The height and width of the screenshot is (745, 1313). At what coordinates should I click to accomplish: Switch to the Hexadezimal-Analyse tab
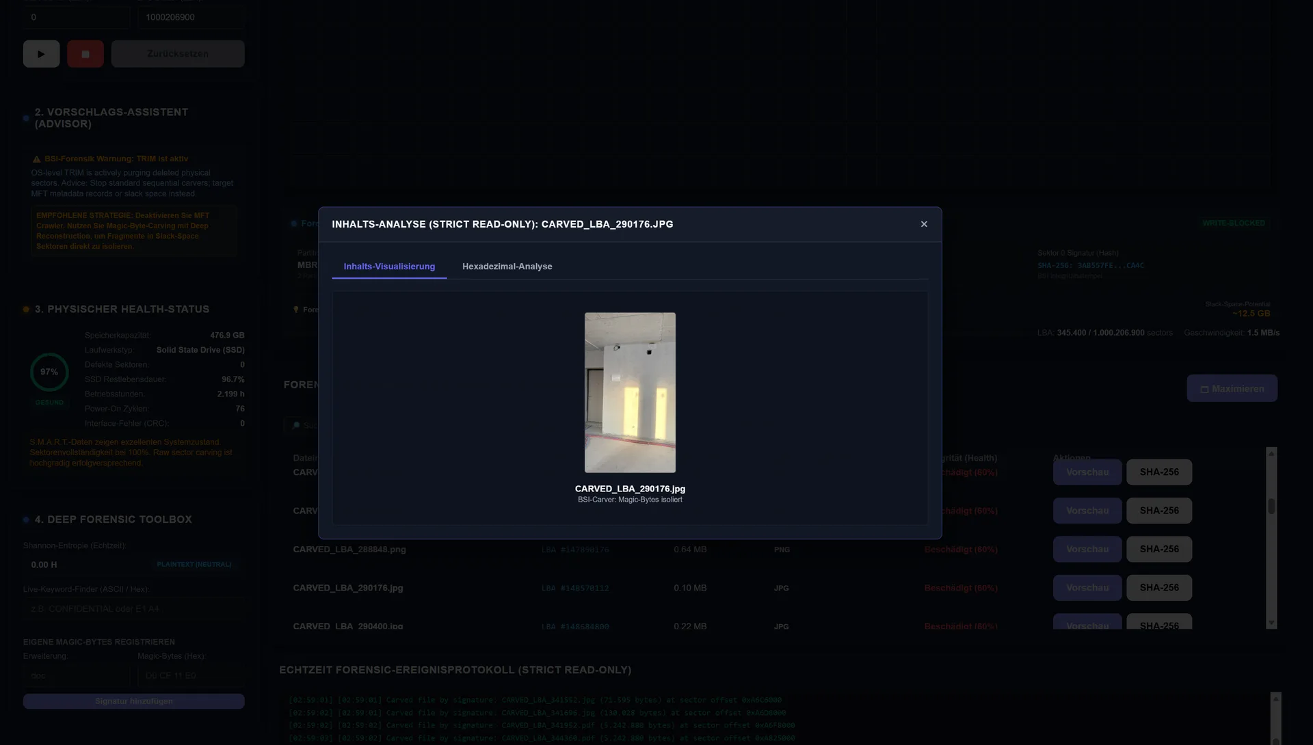(507, 267)
